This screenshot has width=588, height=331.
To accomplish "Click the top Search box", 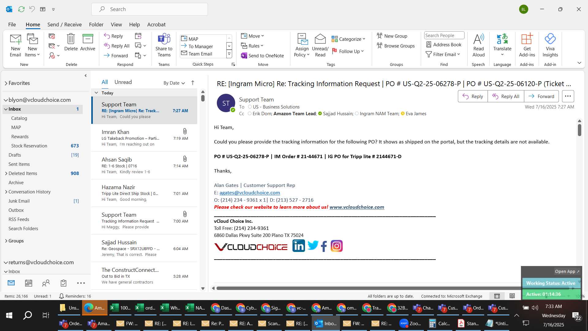I will click(x=149, y=9).
